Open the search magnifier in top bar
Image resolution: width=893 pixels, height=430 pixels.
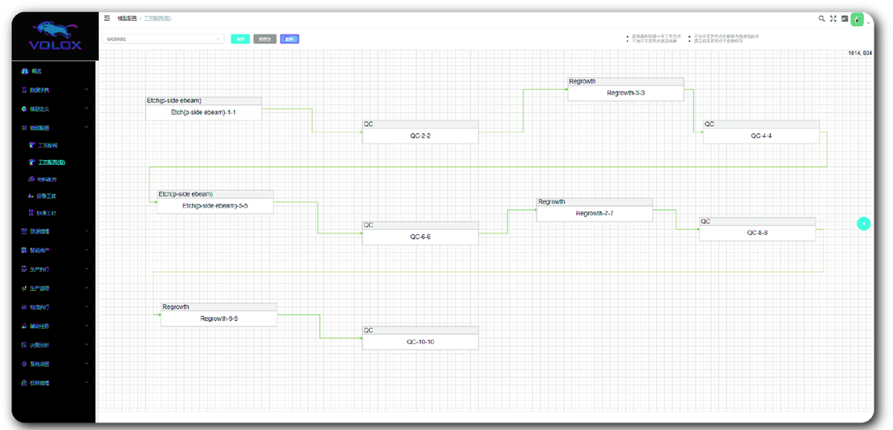[822, 19]
